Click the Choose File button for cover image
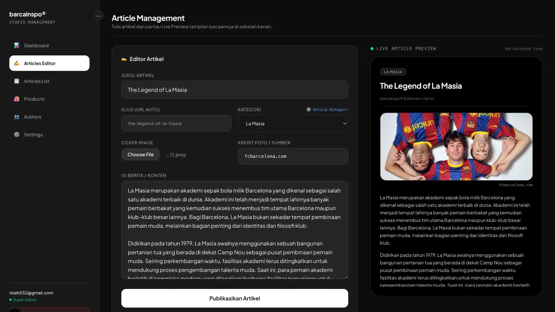 click(x=140, y=155)
